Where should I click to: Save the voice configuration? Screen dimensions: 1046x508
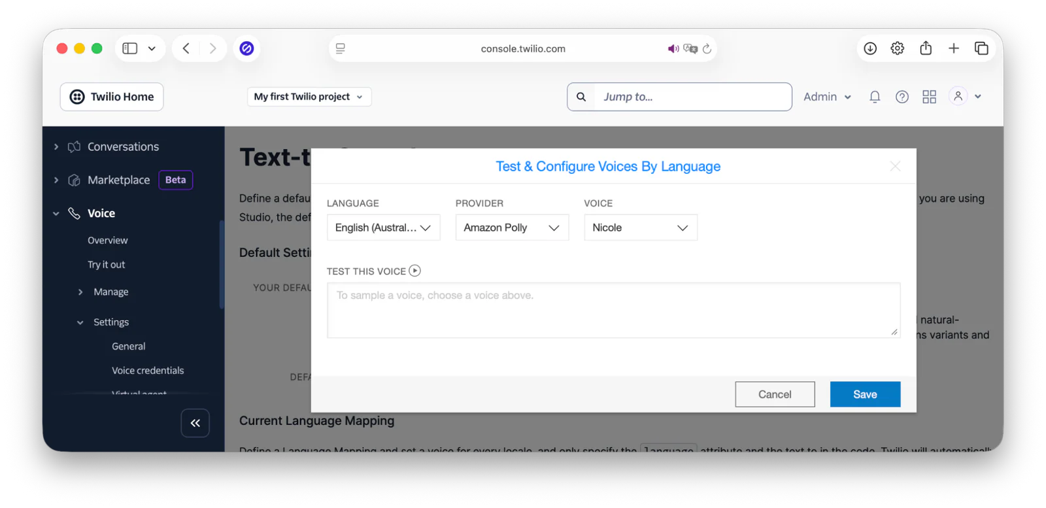pos(865,394)
